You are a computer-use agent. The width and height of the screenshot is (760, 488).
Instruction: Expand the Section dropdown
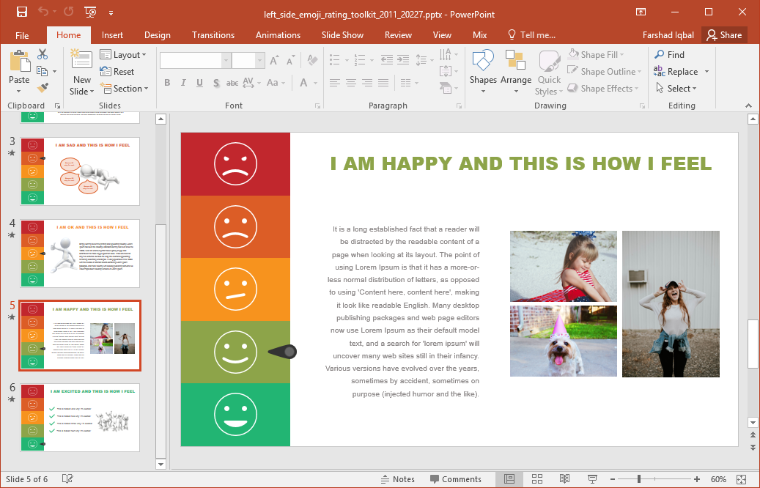(x=125, y=89)
